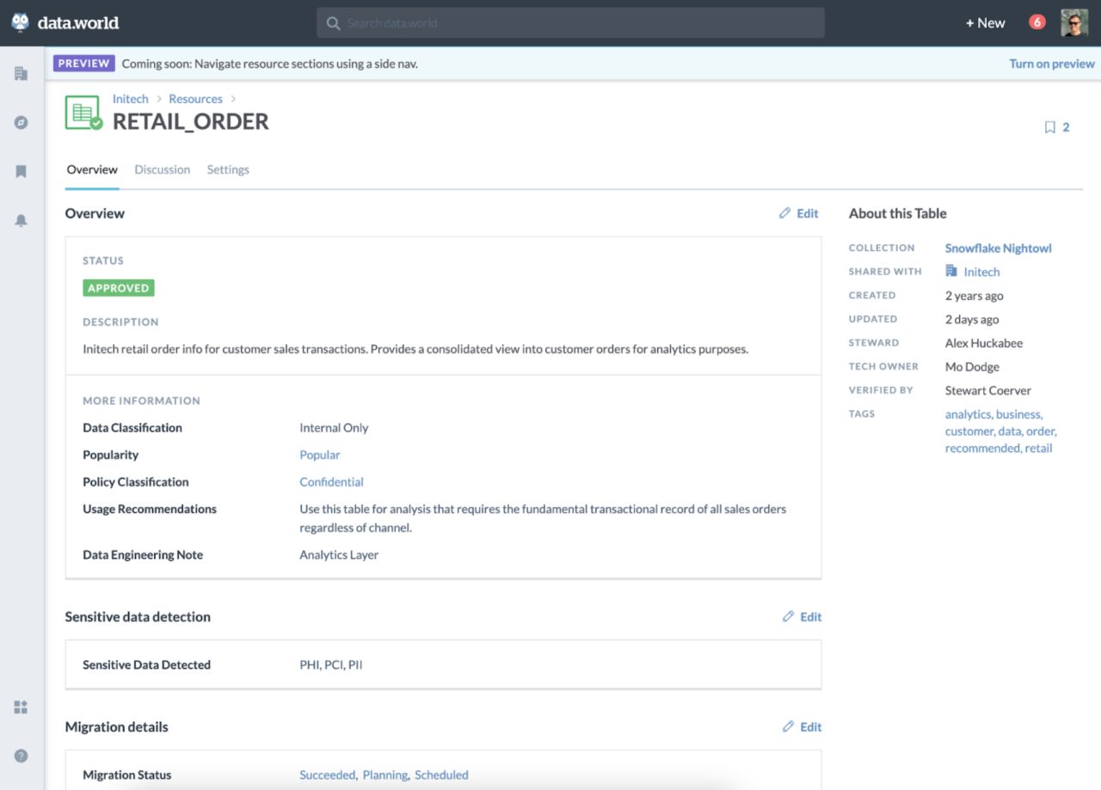Screen dimensions: 1101x790
Task: Open Initech in Shared With
Action: pyautogui.click(x=981, y=272)
